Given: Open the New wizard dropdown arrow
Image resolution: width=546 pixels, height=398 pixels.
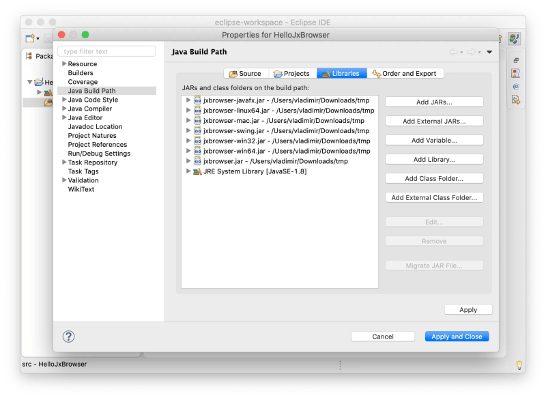Looking at the screenshot, I should (x=38, y=39).
